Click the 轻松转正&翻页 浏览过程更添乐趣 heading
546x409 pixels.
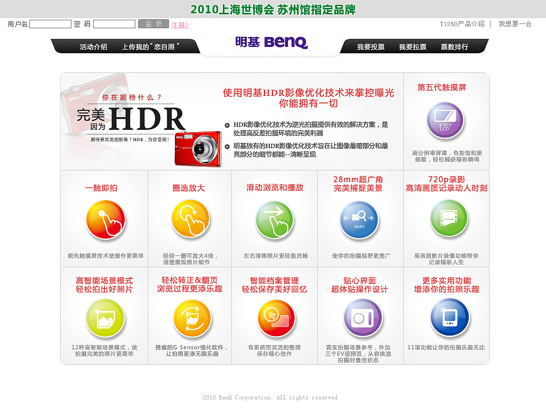(189, 284)
